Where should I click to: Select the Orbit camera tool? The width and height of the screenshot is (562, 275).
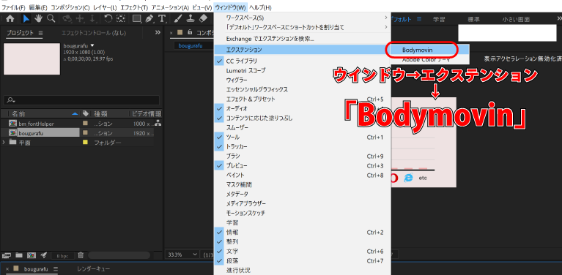pos(67,18)
